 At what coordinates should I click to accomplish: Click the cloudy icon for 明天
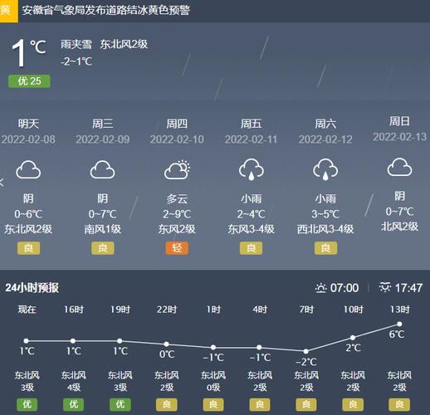coord(28,169)
